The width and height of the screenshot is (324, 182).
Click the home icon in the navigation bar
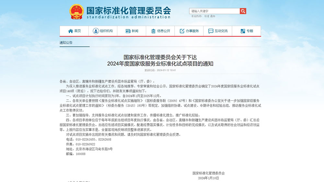coord(70,31)
